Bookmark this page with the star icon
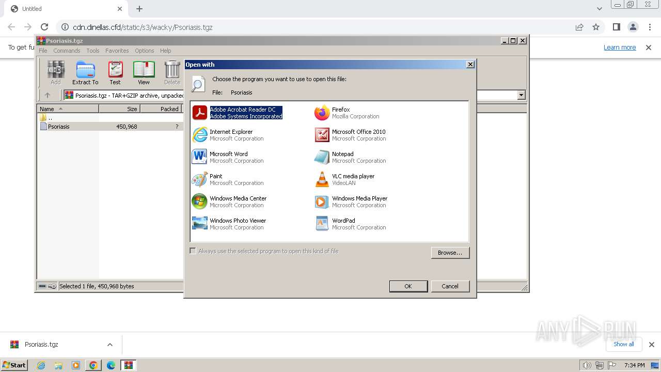Viewport: 661px width, 372px height. (x=596, y=27)
